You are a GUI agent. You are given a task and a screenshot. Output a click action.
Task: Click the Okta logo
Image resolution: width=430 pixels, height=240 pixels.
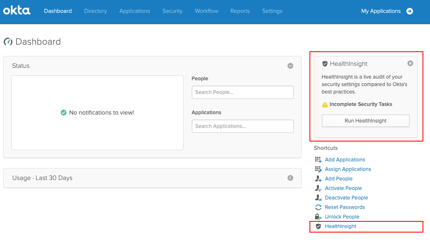tap(17, 11)
